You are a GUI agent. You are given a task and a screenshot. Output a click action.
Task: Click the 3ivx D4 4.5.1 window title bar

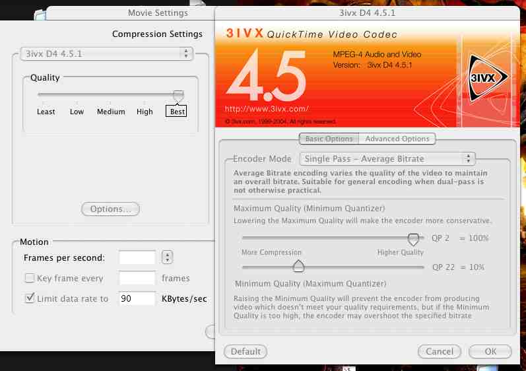point(368,13)
